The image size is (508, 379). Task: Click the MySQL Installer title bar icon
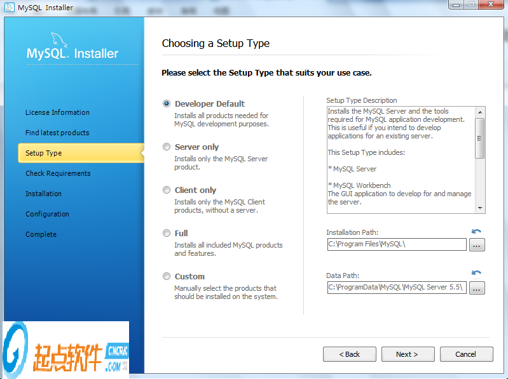point(10,7)
